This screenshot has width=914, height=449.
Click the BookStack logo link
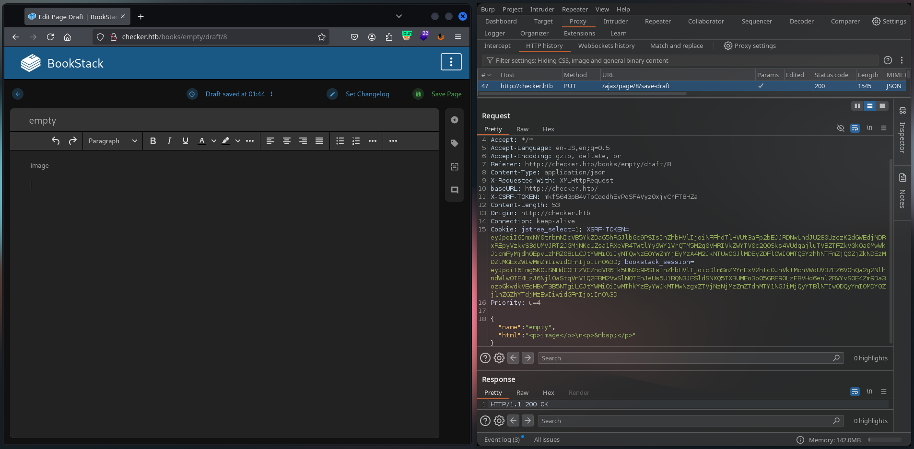point(62,63)
